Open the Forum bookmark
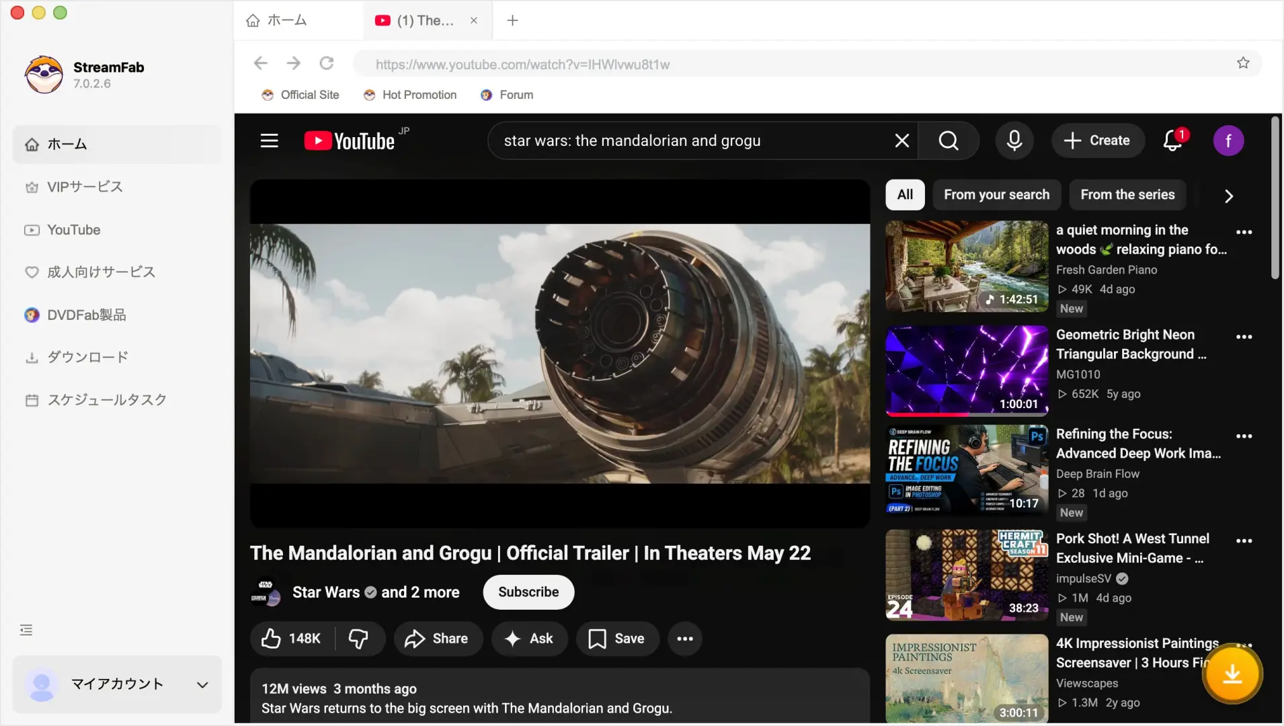 tap(507, 95)
